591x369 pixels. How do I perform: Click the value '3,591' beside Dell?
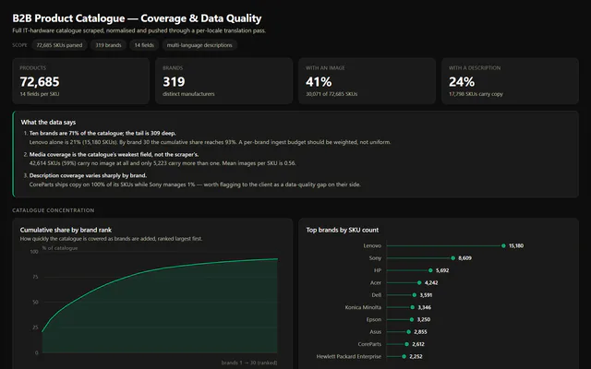pyautogui.click(x=426, y=295)
